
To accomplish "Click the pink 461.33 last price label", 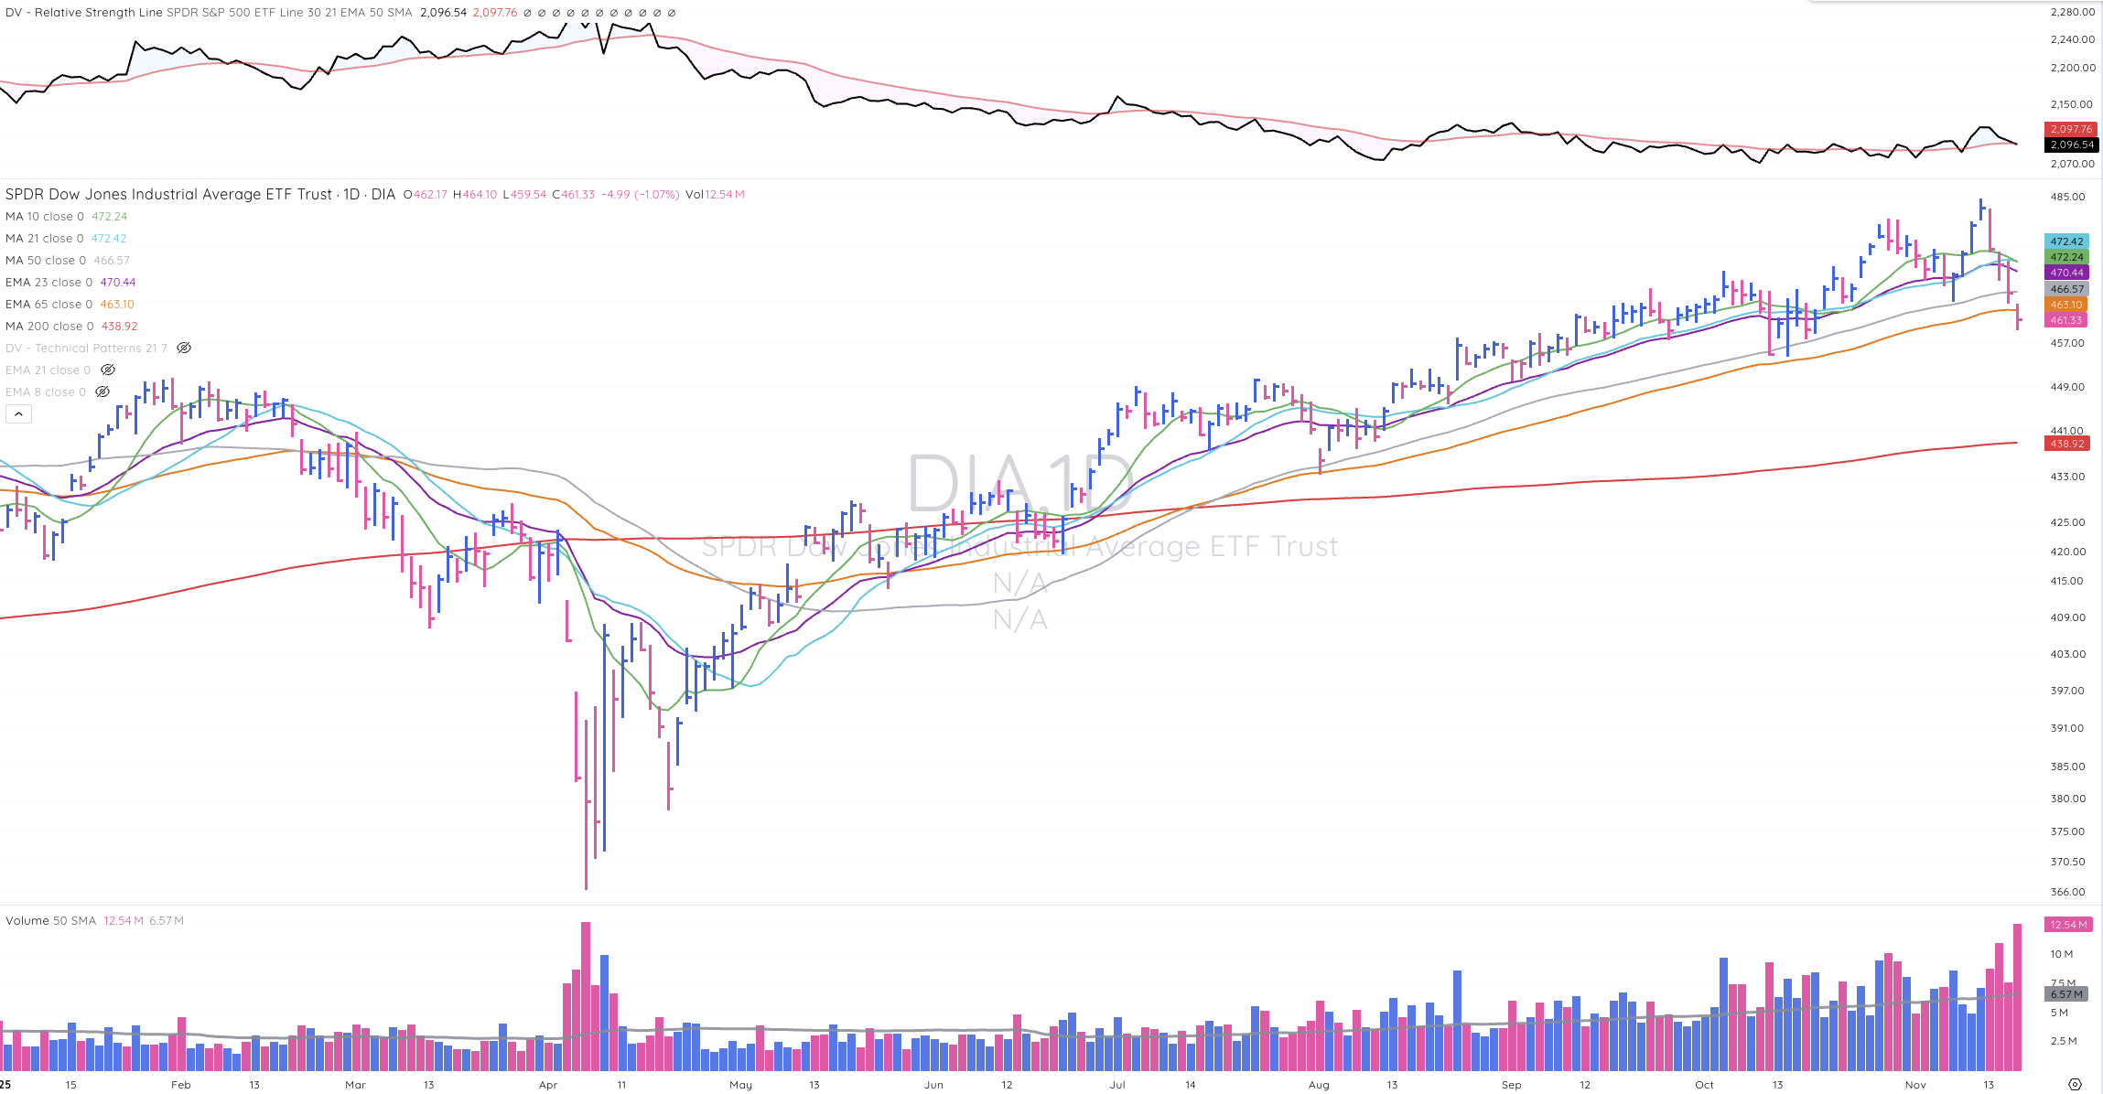I will 2066,320.
